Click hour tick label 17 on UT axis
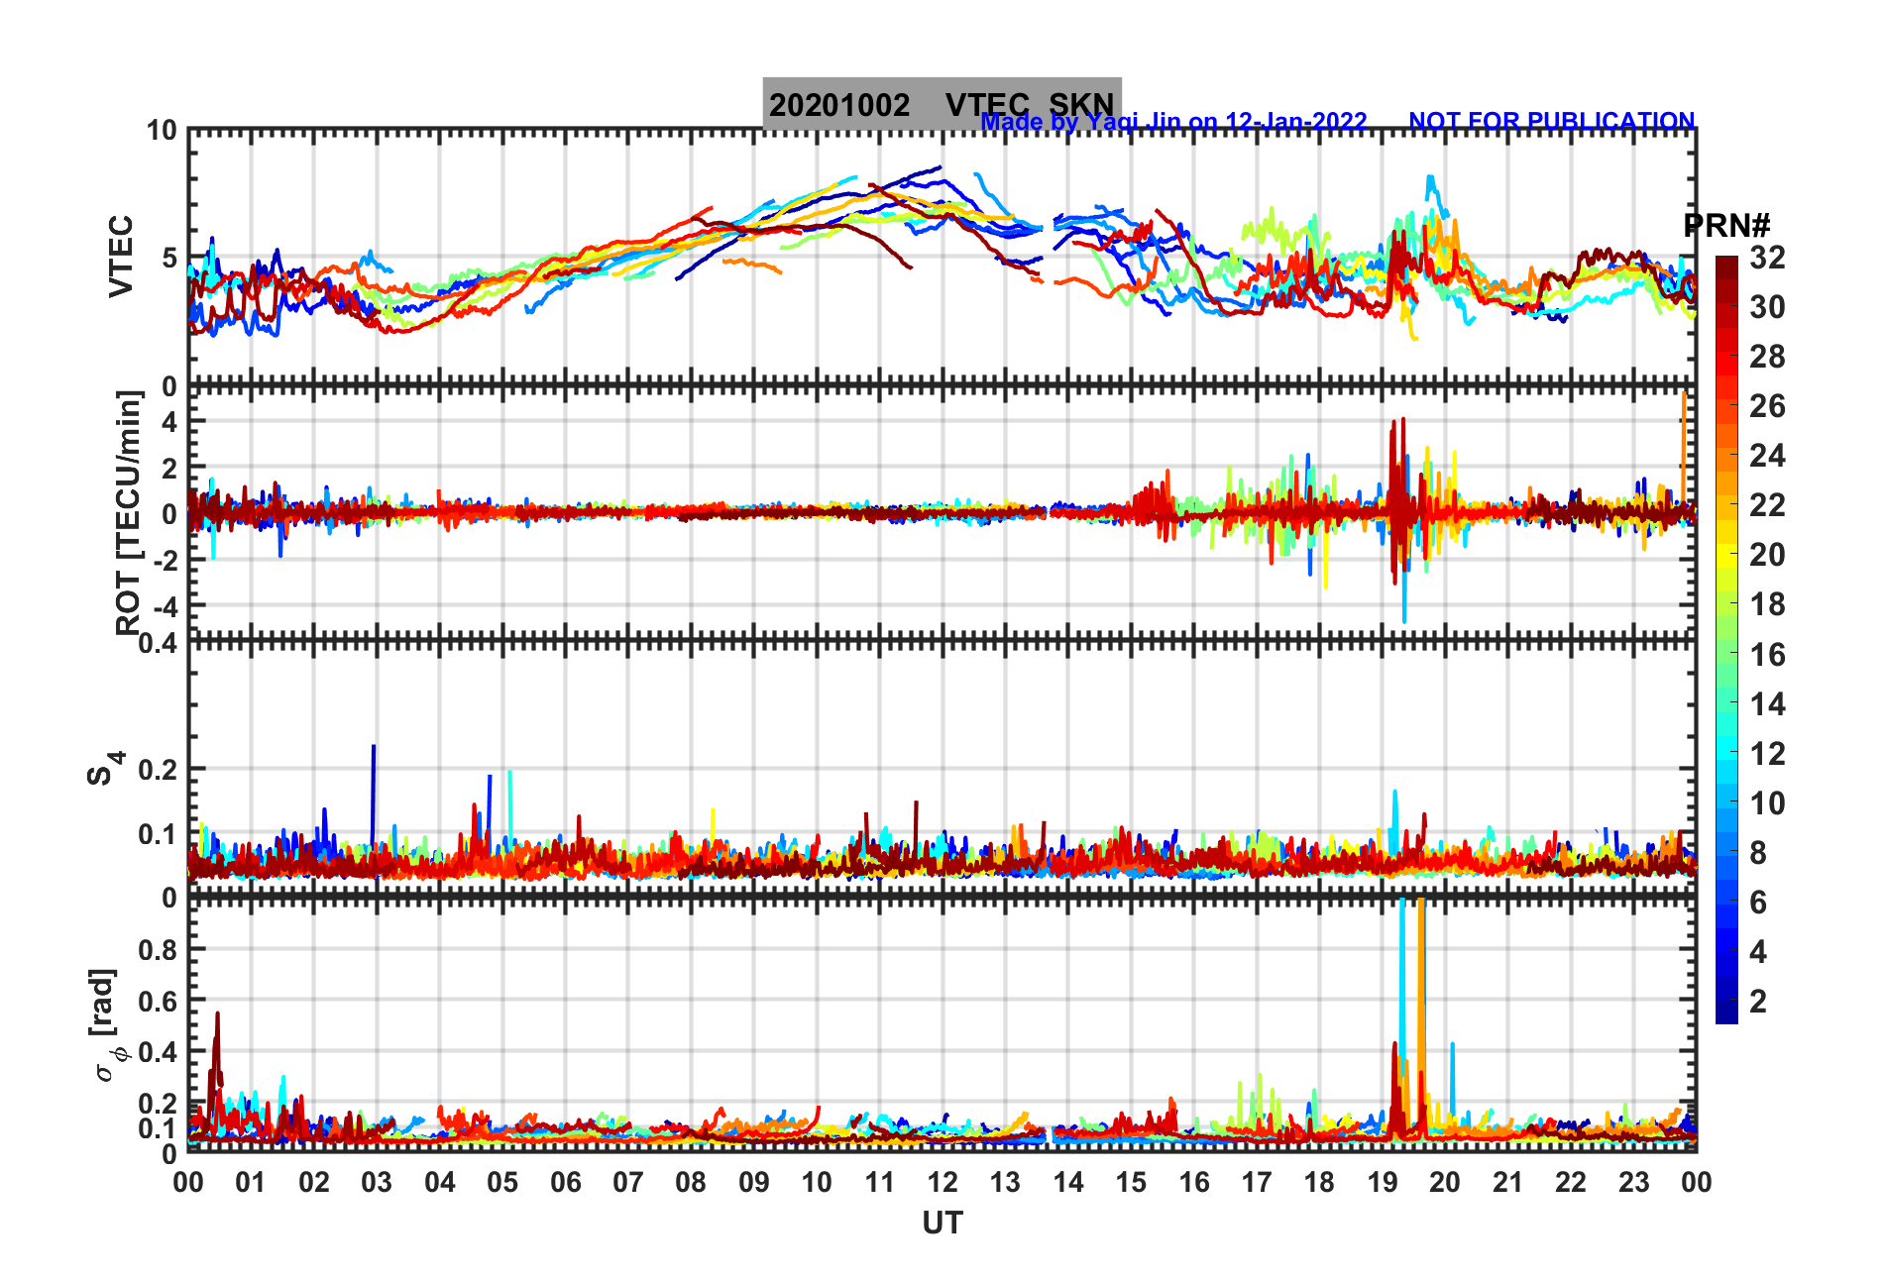The image size is (1885, 1280). click(x=1257, y=1182)
